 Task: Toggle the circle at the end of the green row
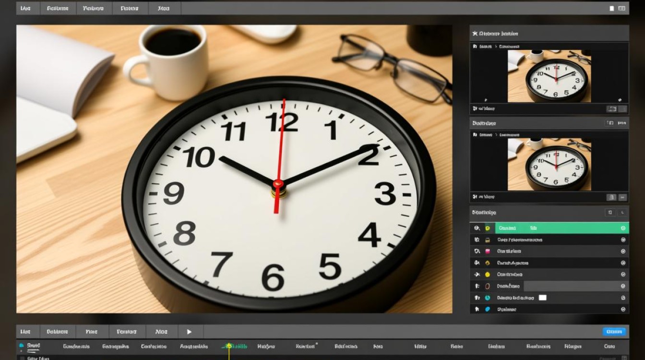tap(623, 228)
